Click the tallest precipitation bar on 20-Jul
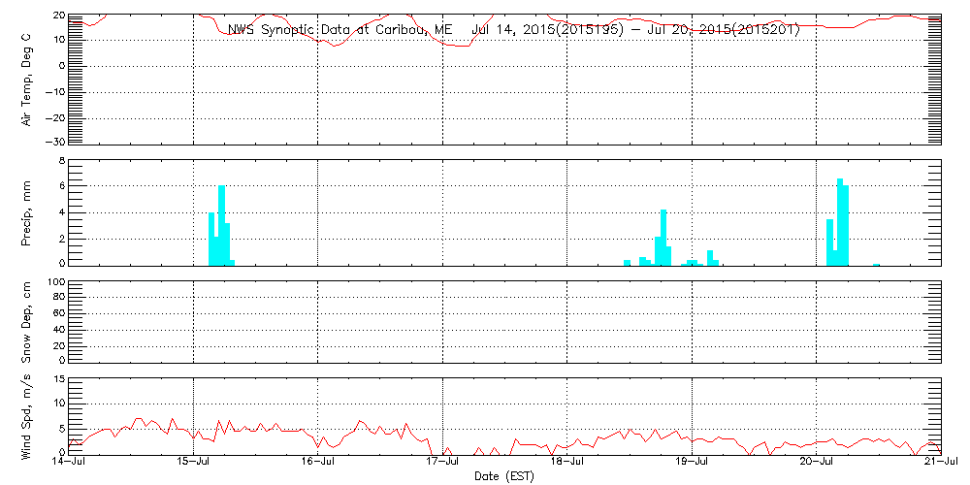 click(x=840, y=221)
